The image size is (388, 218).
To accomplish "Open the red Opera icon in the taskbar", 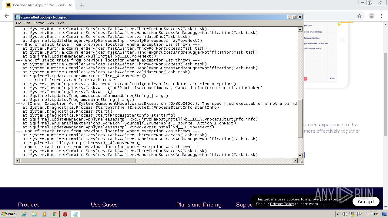I will 65,214.
